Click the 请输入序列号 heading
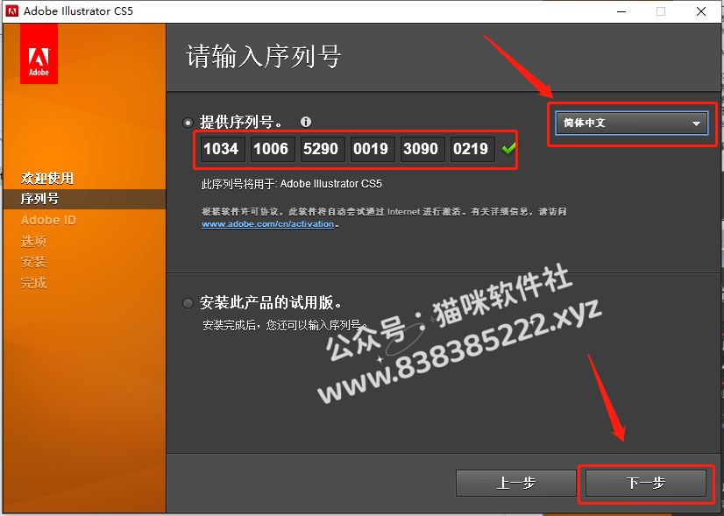 263,57
